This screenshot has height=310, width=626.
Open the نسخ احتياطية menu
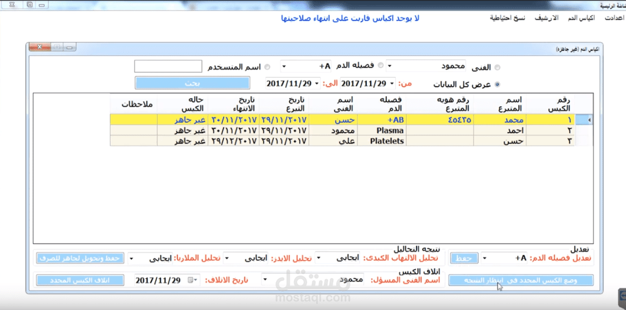(x=508, y=18)
